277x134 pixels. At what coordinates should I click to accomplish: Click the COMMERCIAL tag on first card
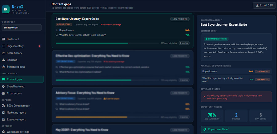coord(64,24)
